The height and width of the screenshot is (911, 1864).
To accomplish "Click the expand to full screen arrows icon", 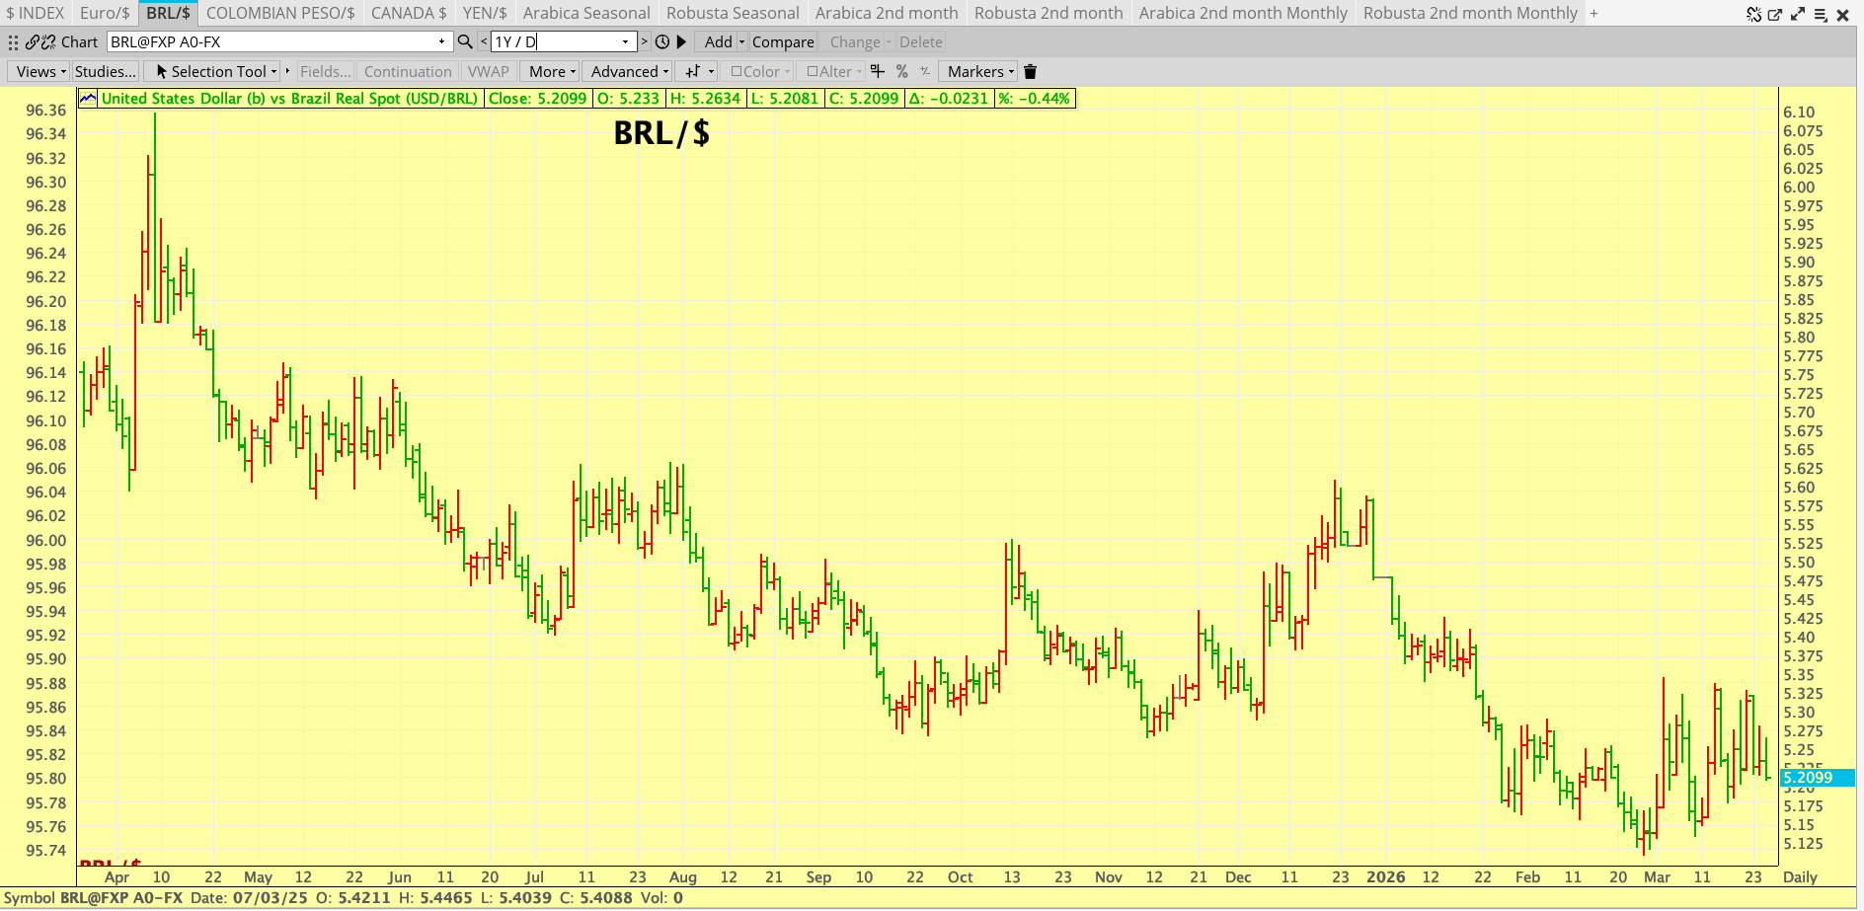I will click(1798, 14).
